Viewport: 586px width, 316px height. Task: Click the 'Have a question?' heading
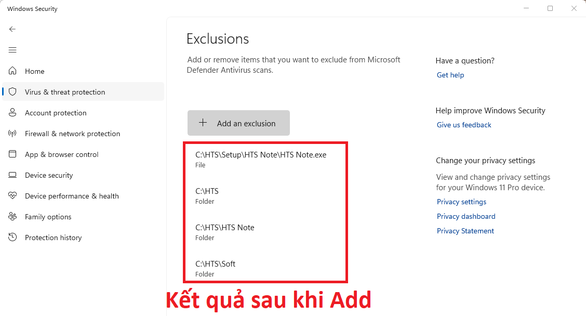pos(465,61)
